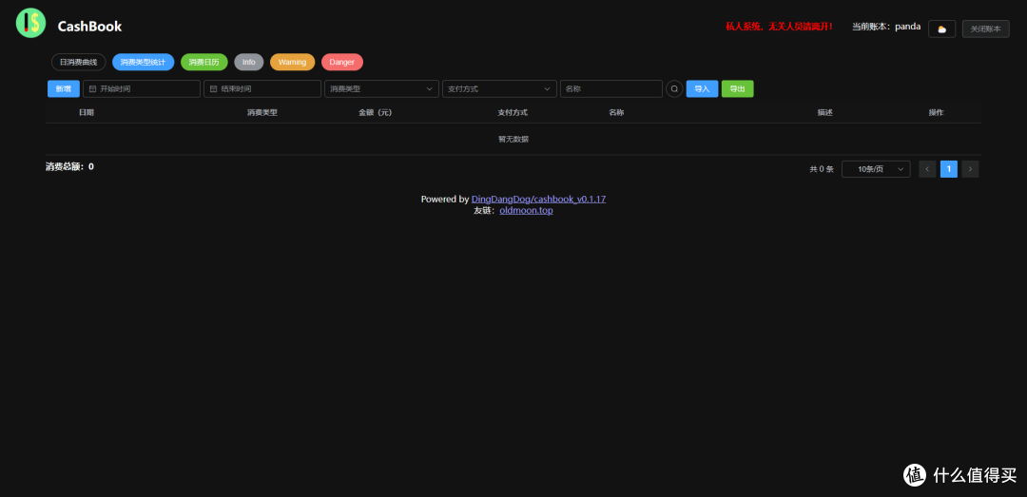Click the red 私人系统 warning text

[x=780, y=27]
